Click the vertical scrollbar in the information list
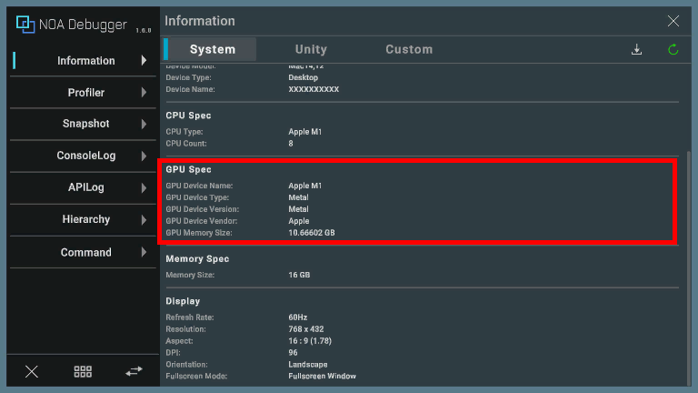This screenshot has height=393, width=698. click(689, 267)
